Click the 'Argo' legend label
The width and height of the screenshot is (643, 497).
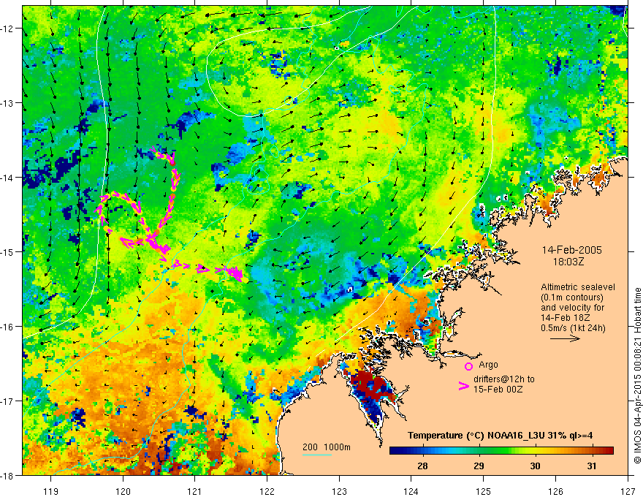(488, 365)
